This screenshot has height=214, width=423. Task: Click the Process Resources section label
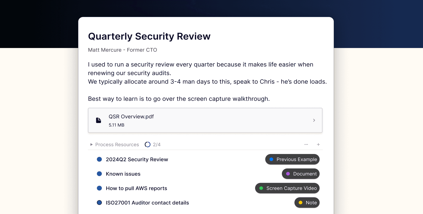117,144
